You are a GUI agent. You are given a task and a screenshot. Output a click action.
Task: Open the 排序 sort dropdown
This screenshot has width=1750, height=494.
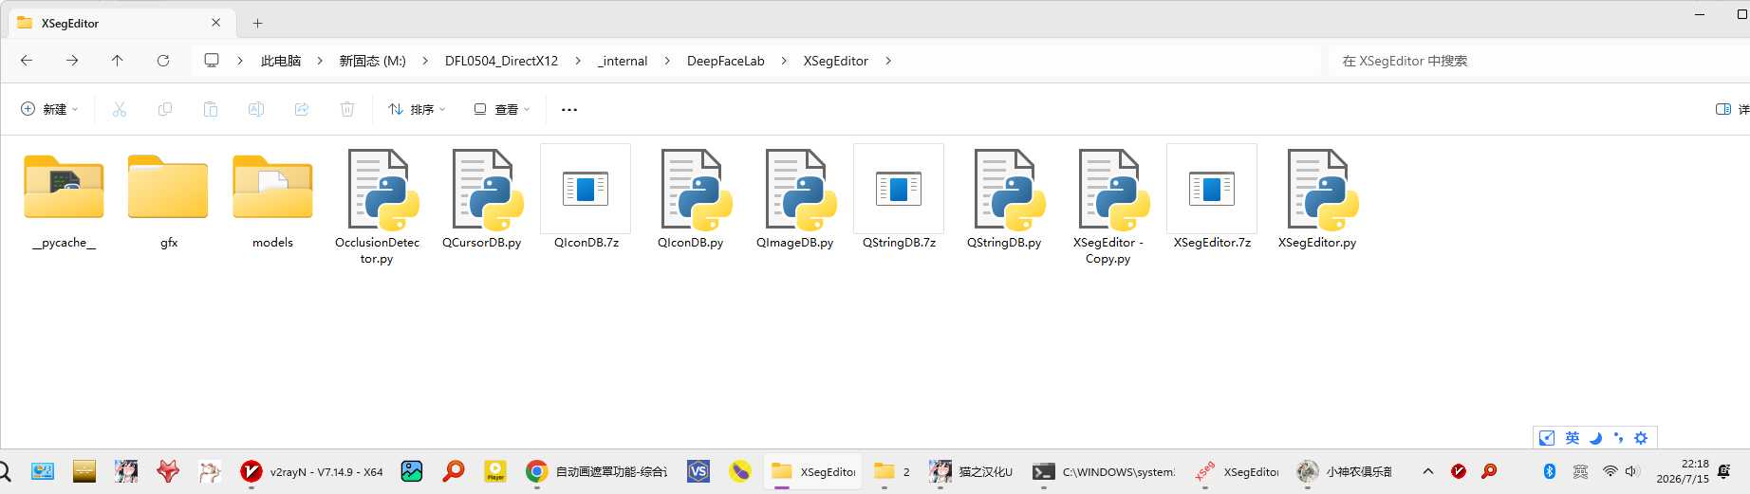[417, 109]
